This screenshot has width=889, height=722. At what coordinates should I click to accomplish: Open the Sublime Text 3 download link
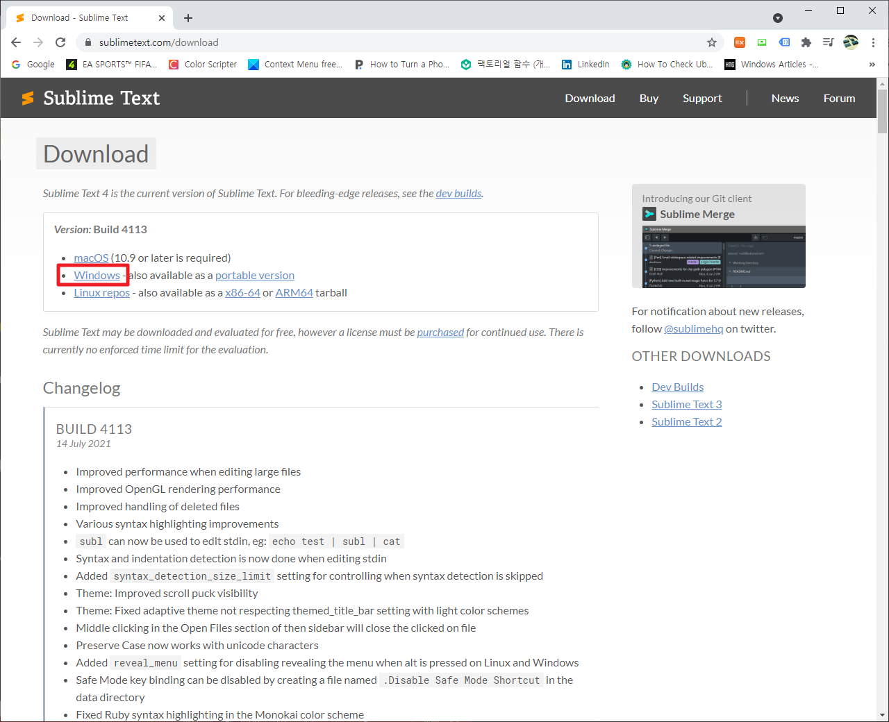[x=686, y=405]
